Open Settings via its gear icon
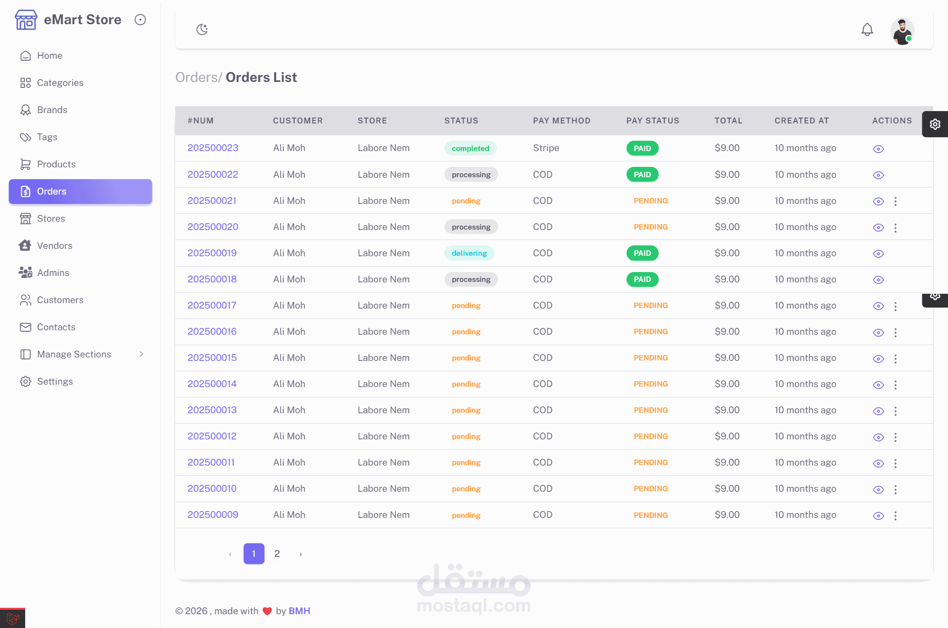 [25, 381]
